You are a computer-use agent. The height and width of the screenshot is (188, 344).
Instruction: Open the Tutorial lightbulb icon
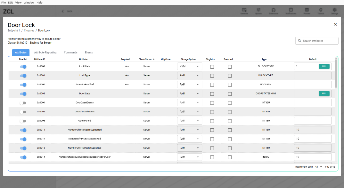click(x=321, y=10)
